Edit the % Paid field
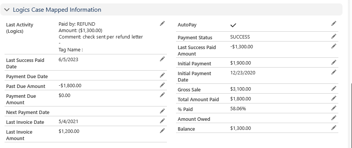The image size is (352, 148). tap(334, 108)
